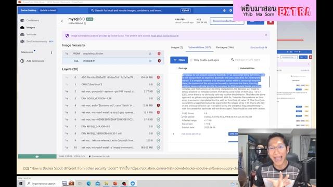Click Docker search bar for images and containers
This screenshot has height=187, width=333.
[140, 10]
